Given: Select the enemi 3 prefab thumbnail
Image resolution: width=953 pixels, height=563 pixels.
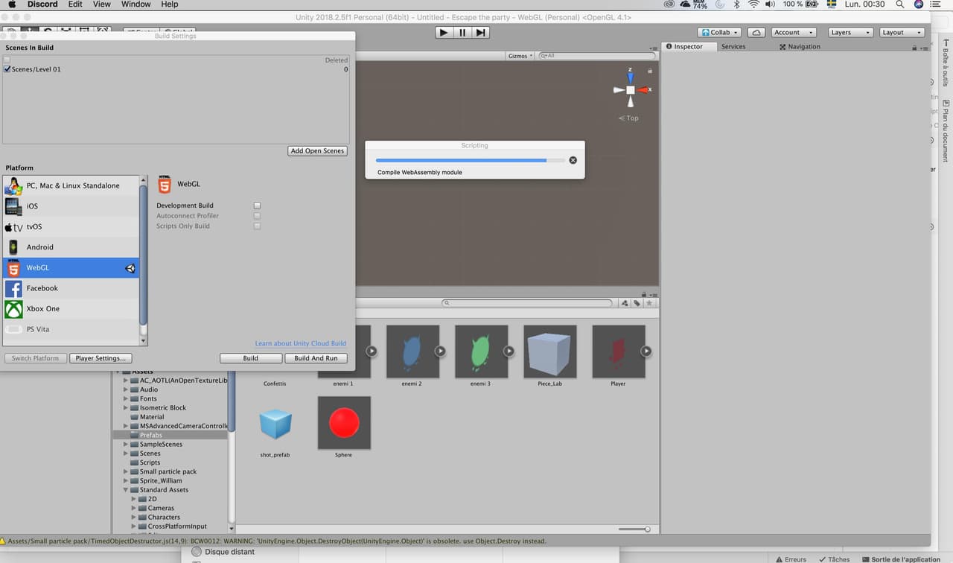Looking at the screenshot, I should 481,352.
